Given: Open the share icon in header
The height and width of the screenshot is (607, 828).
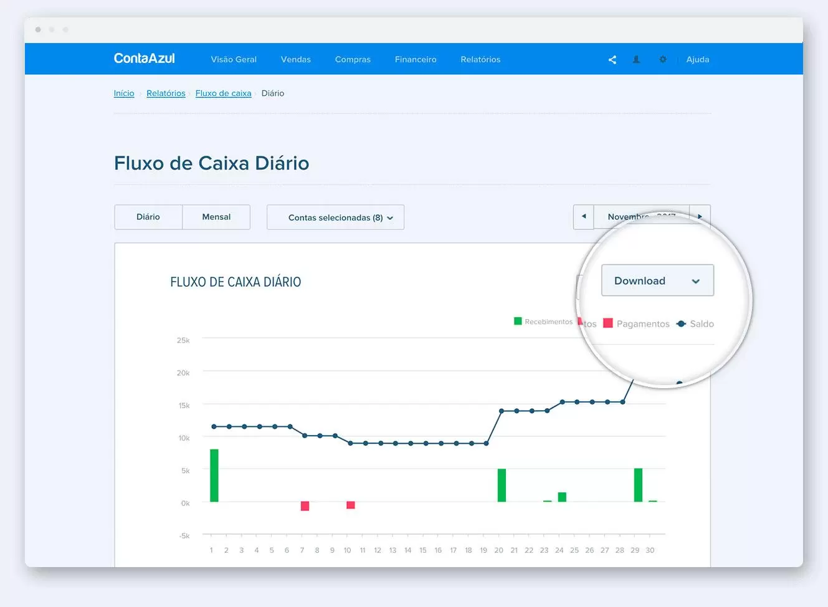Looking at the screenshot, I should click(612, 60).
